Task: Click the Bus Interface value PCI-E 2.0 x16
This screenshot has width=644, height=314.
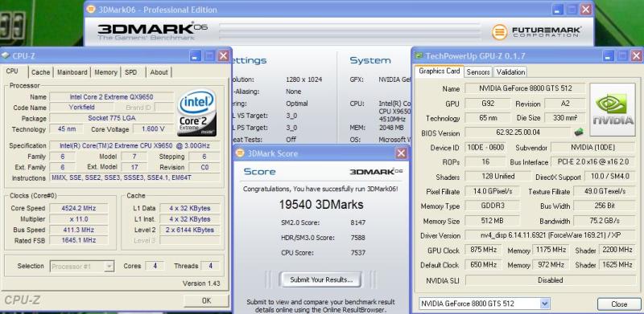Action: (x=593, y=162)
